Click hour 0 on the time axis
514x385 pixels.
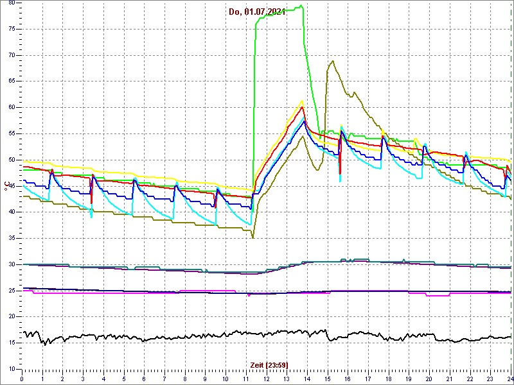point(22,379)
